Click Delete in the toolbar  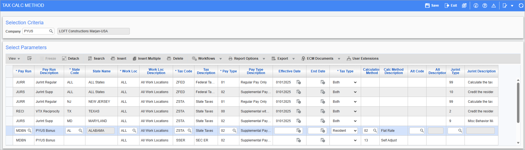175,59
